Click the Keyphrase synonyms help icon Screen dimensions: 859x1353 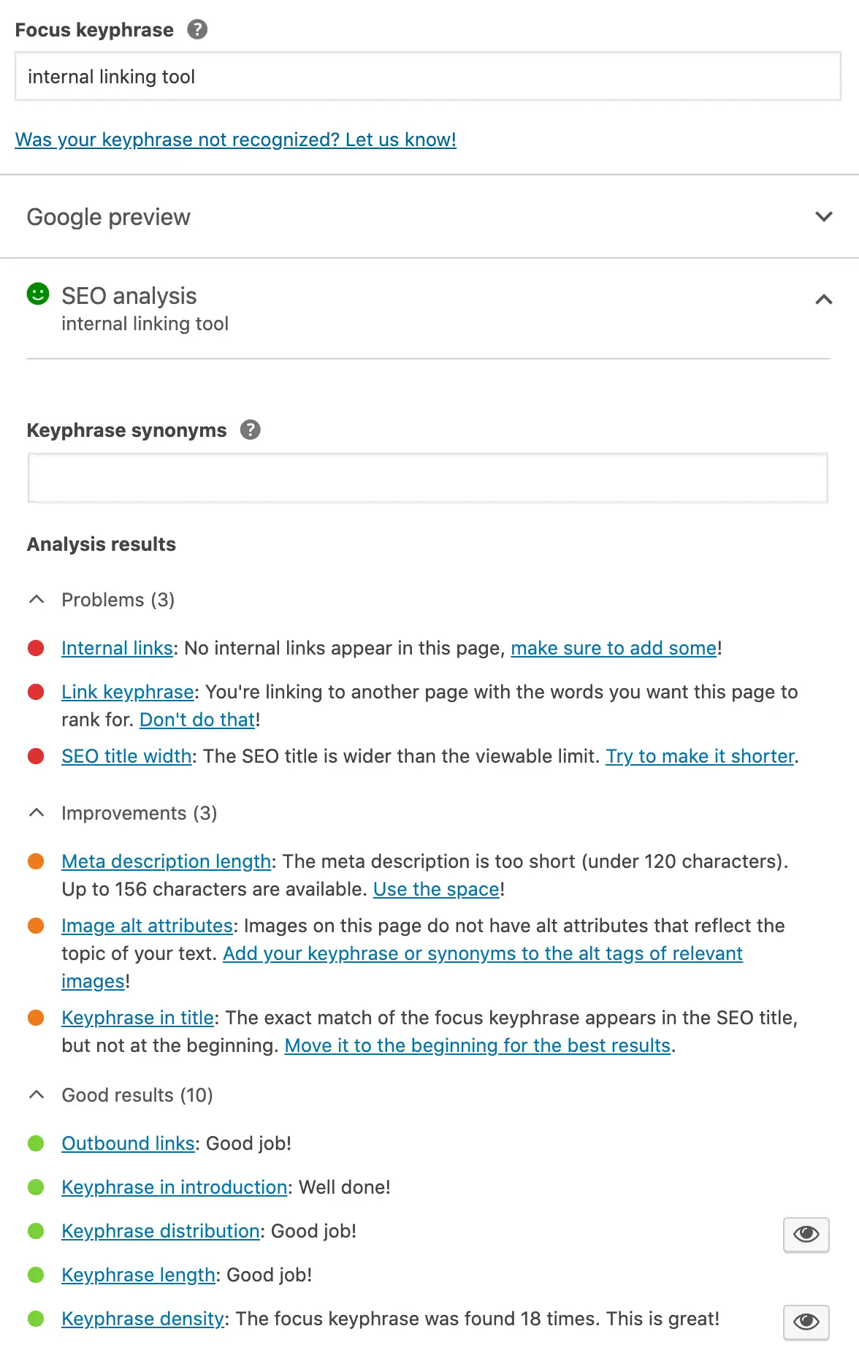coord(251,430)
